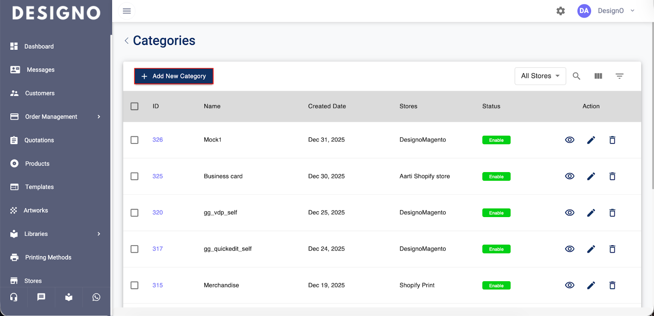The height and width of the screenshot is (316, 654).
Task: Click the filter list icon
Action: click(619, 76)
